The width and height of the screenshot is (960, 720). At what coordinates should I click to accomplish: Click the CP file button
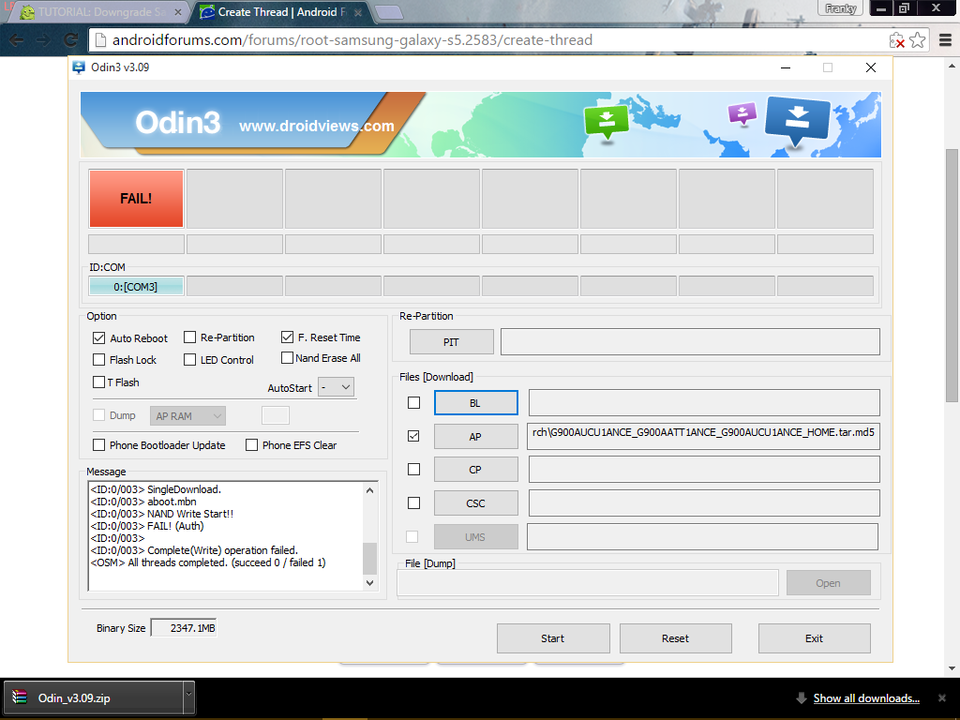coord(475,470)
